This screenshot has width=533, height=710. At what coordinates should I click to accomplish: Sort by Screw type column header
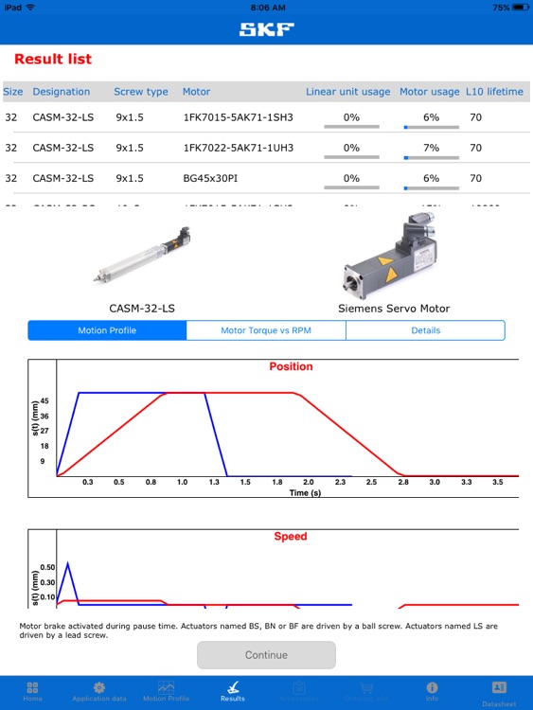(x=141, y=92)
